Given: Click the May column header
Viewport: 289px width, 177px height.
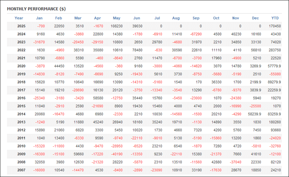Looking at the screenshot, I should pos(117,18).
